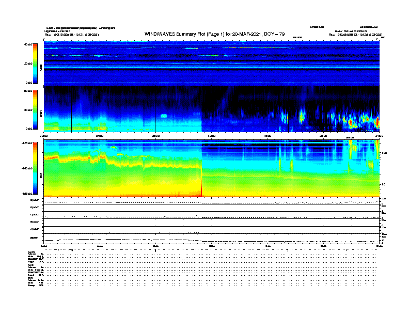Click the -155.00 label on TNR scale
The width and height of the screenshot is (409, 316).
pyautogui.click(x=27, y=194)
